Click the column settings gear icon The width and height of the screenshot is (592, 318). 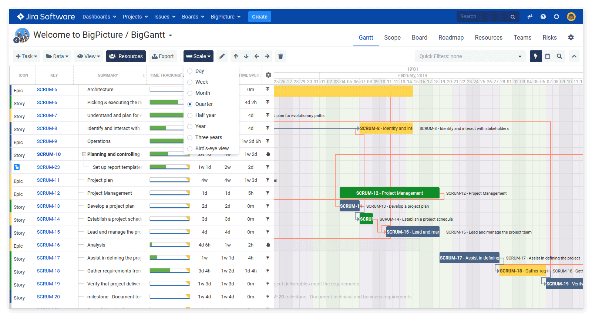click(268, 75)
